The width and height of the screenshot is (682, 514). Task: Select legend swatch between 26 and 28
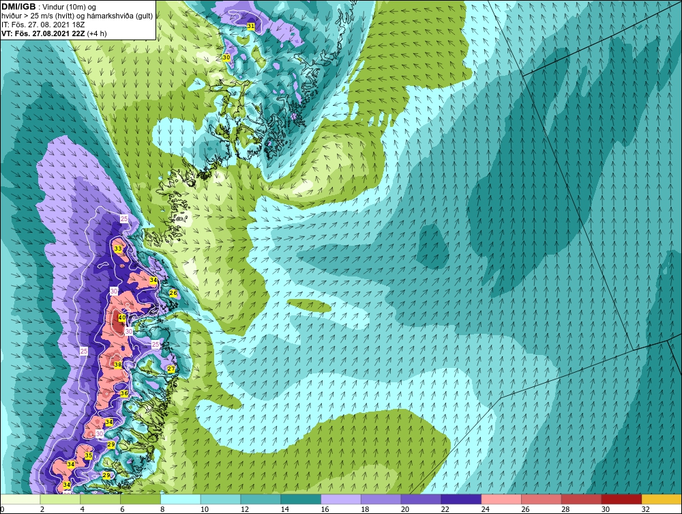pos(542,499)
